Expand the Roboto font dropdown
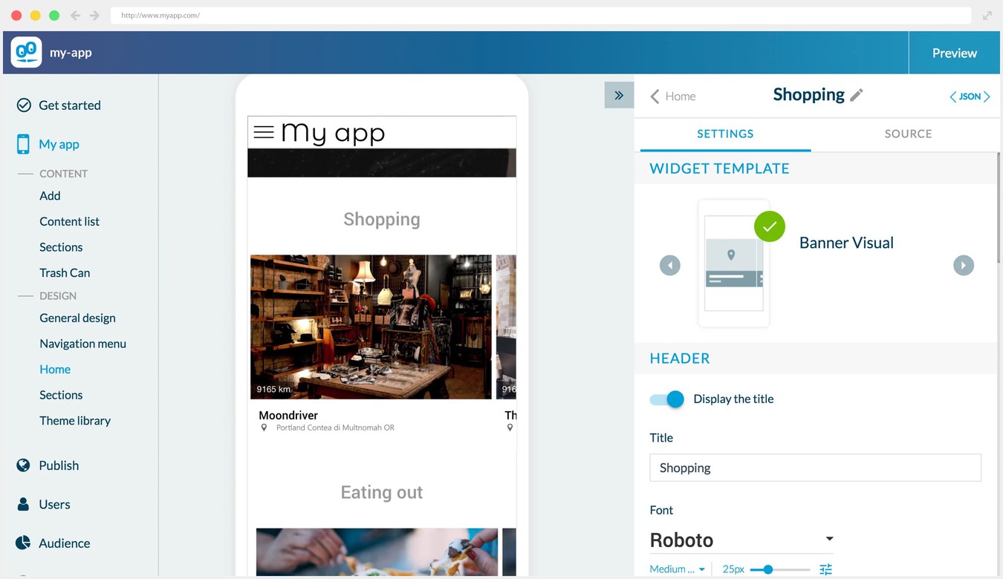The image size is (1003, 579). (x=829, y=539)
